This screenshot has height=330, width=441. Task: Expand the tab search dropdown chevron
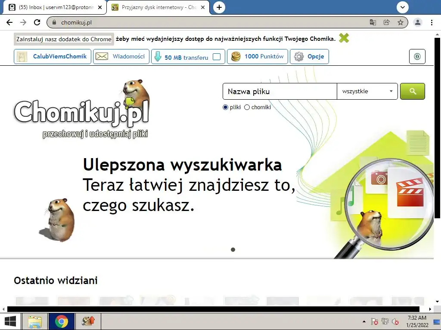point(403,7)
